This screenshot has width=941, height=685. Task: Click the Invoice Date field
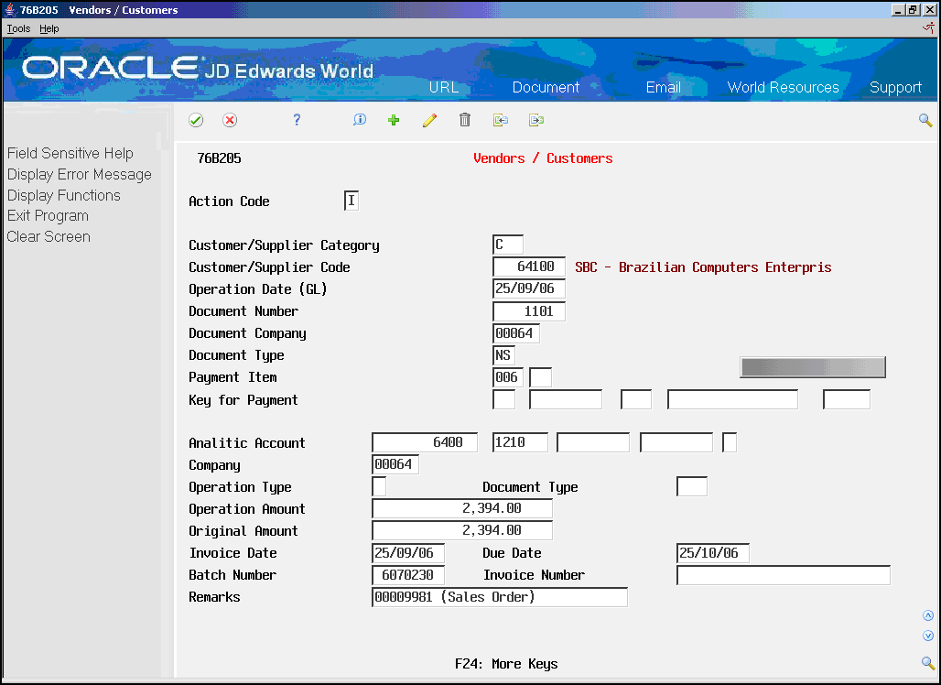click(x=408, y=552)
